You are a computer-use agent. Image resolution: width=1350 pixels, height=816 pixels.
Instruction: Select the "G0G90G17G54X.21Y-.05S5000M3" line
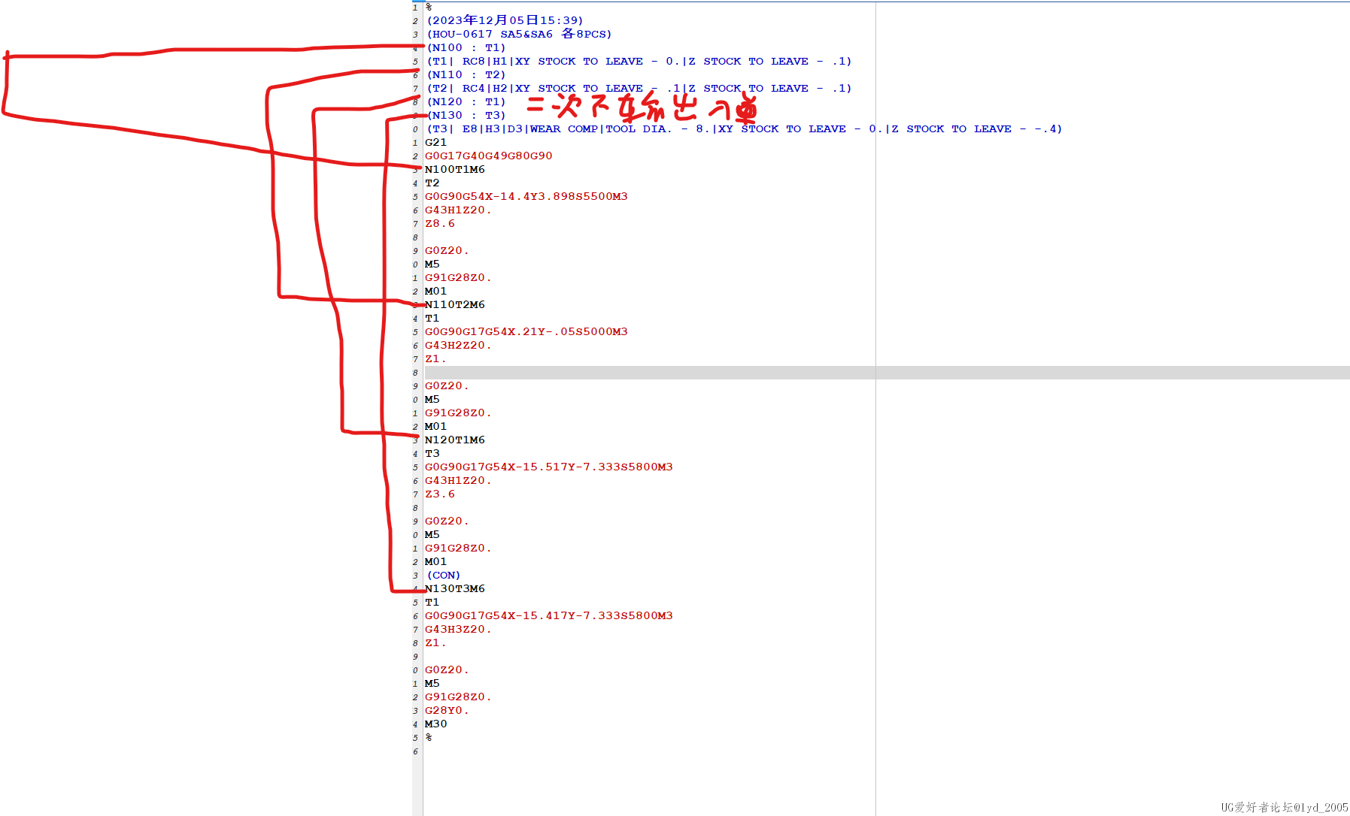click(526, 331)
